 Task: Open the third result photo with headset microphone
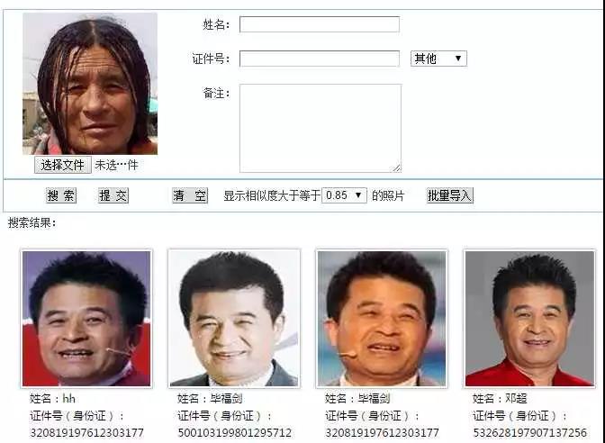point(382,319)
